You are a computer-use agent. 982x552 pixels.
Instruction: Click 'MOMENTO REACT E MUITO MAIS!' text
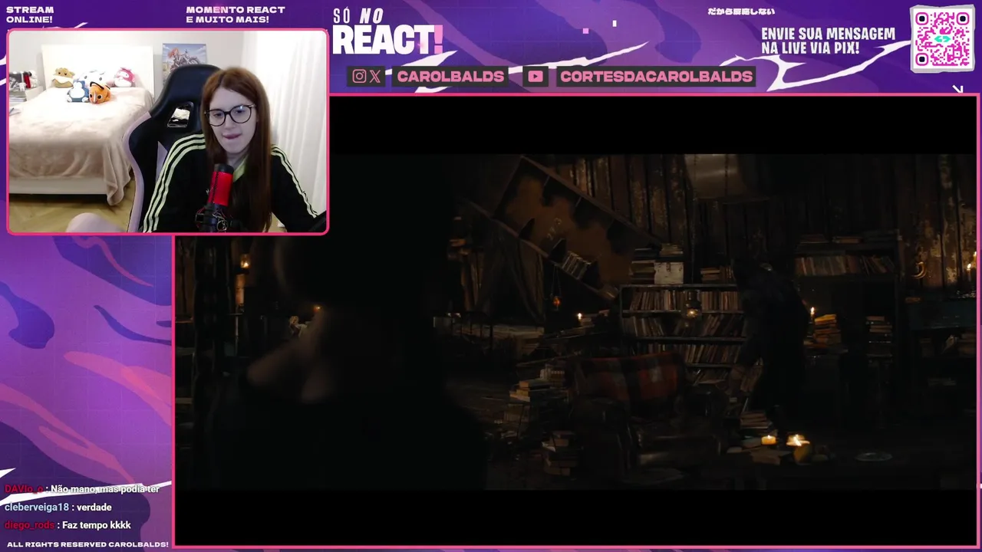[236, 15]
